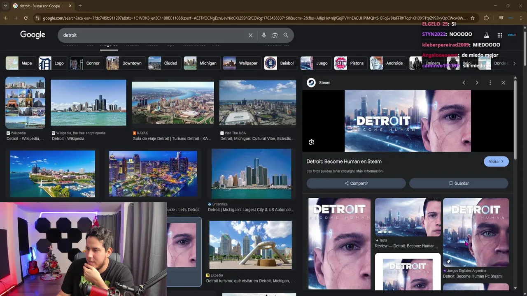Viewport: 527px width, 296px height.
Task: Click the Steam source icon
Action: (x=311, y=83)
